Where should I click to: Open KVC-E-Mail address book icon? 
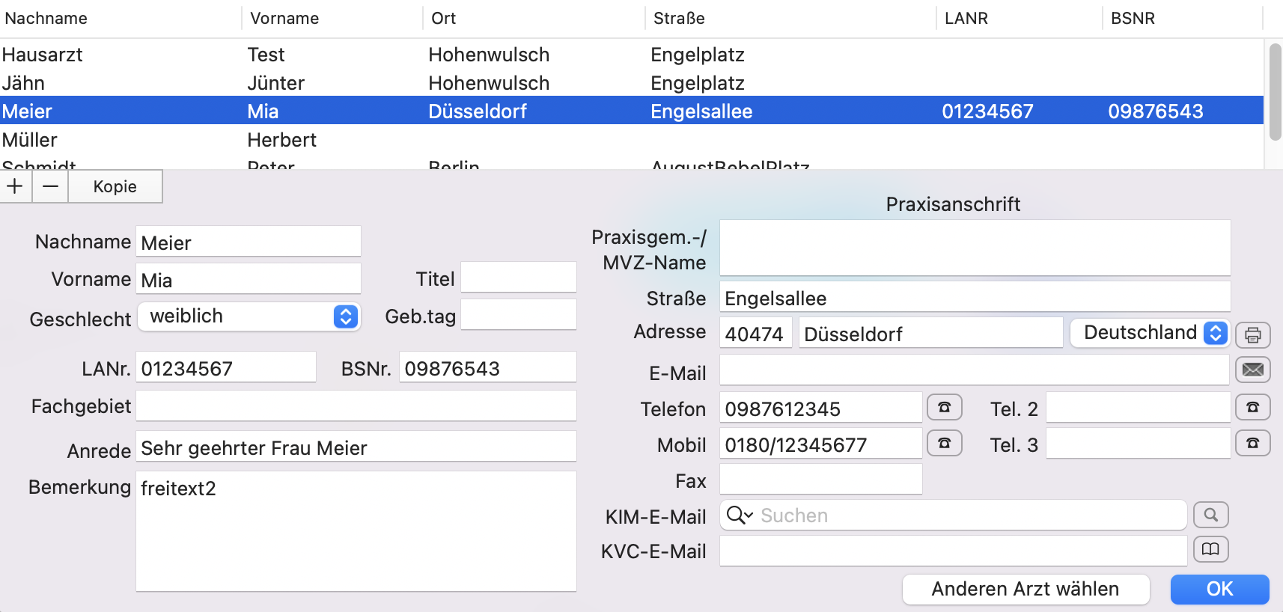pos(1211,549)
